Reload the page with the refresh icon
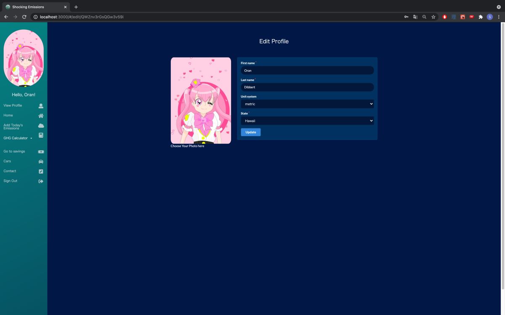 (x=24, y=17)
